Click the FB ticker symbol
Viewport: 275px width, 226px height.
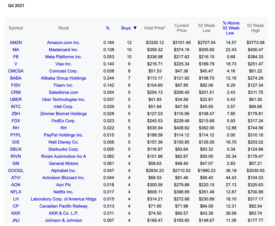tap(16, 57)
